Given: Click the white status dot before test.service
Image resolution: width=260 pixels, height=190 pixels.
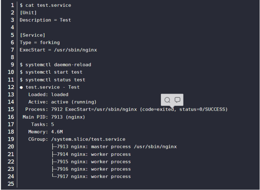Looking at the screenshot, I should [x=21, y=87].
